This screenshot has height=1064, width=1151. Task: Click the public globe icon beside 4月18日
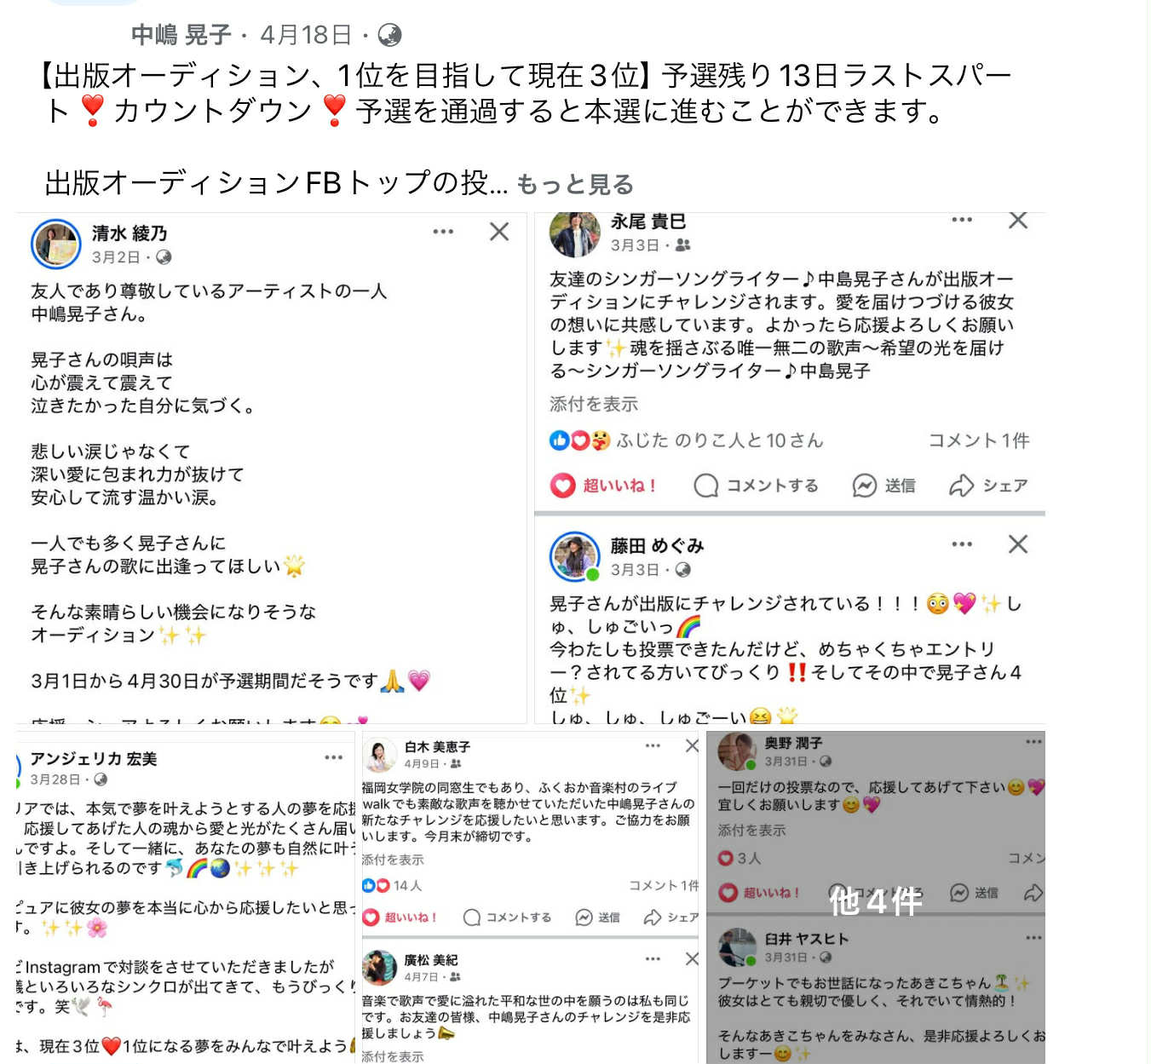point(389,35)
